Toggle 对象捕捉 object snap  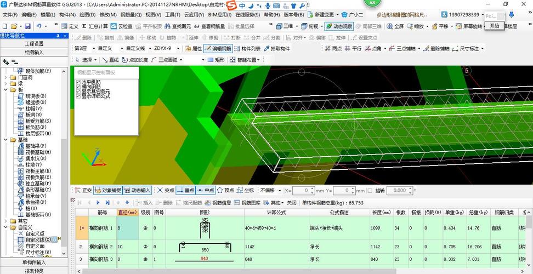point(107,191)
